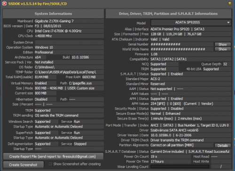Click the yellow round button at top right
Screen dimensions: 235x171
click(230, 3)
